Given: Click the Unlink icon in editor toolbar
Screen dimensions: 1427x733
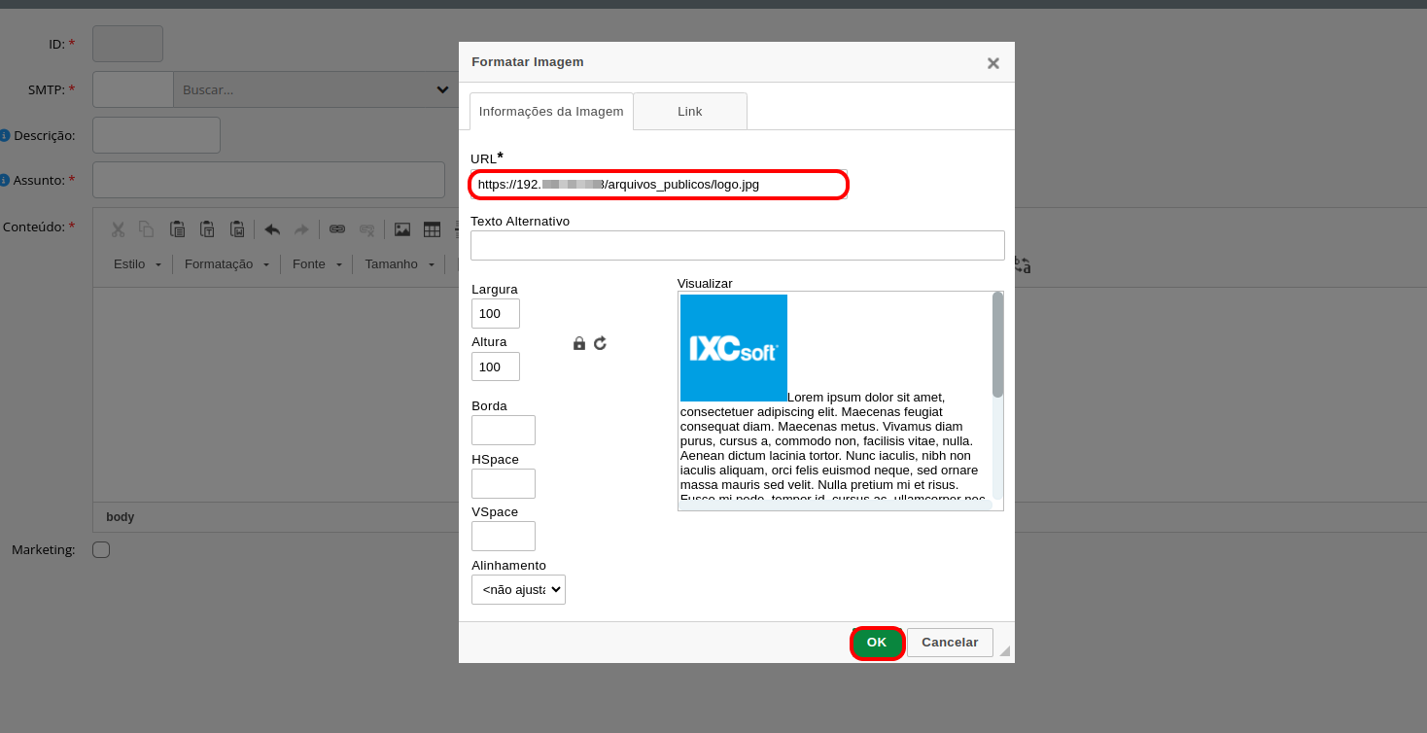Looking at the screenshot, I should [366, 229].
